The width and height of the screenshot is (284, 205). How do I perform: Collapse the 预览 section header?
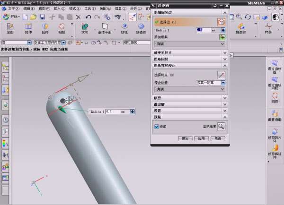pos(189,117)
